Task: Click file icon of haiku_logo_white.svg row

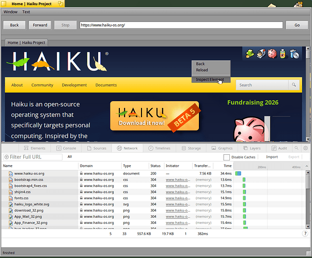Action: tap(11, 204)
